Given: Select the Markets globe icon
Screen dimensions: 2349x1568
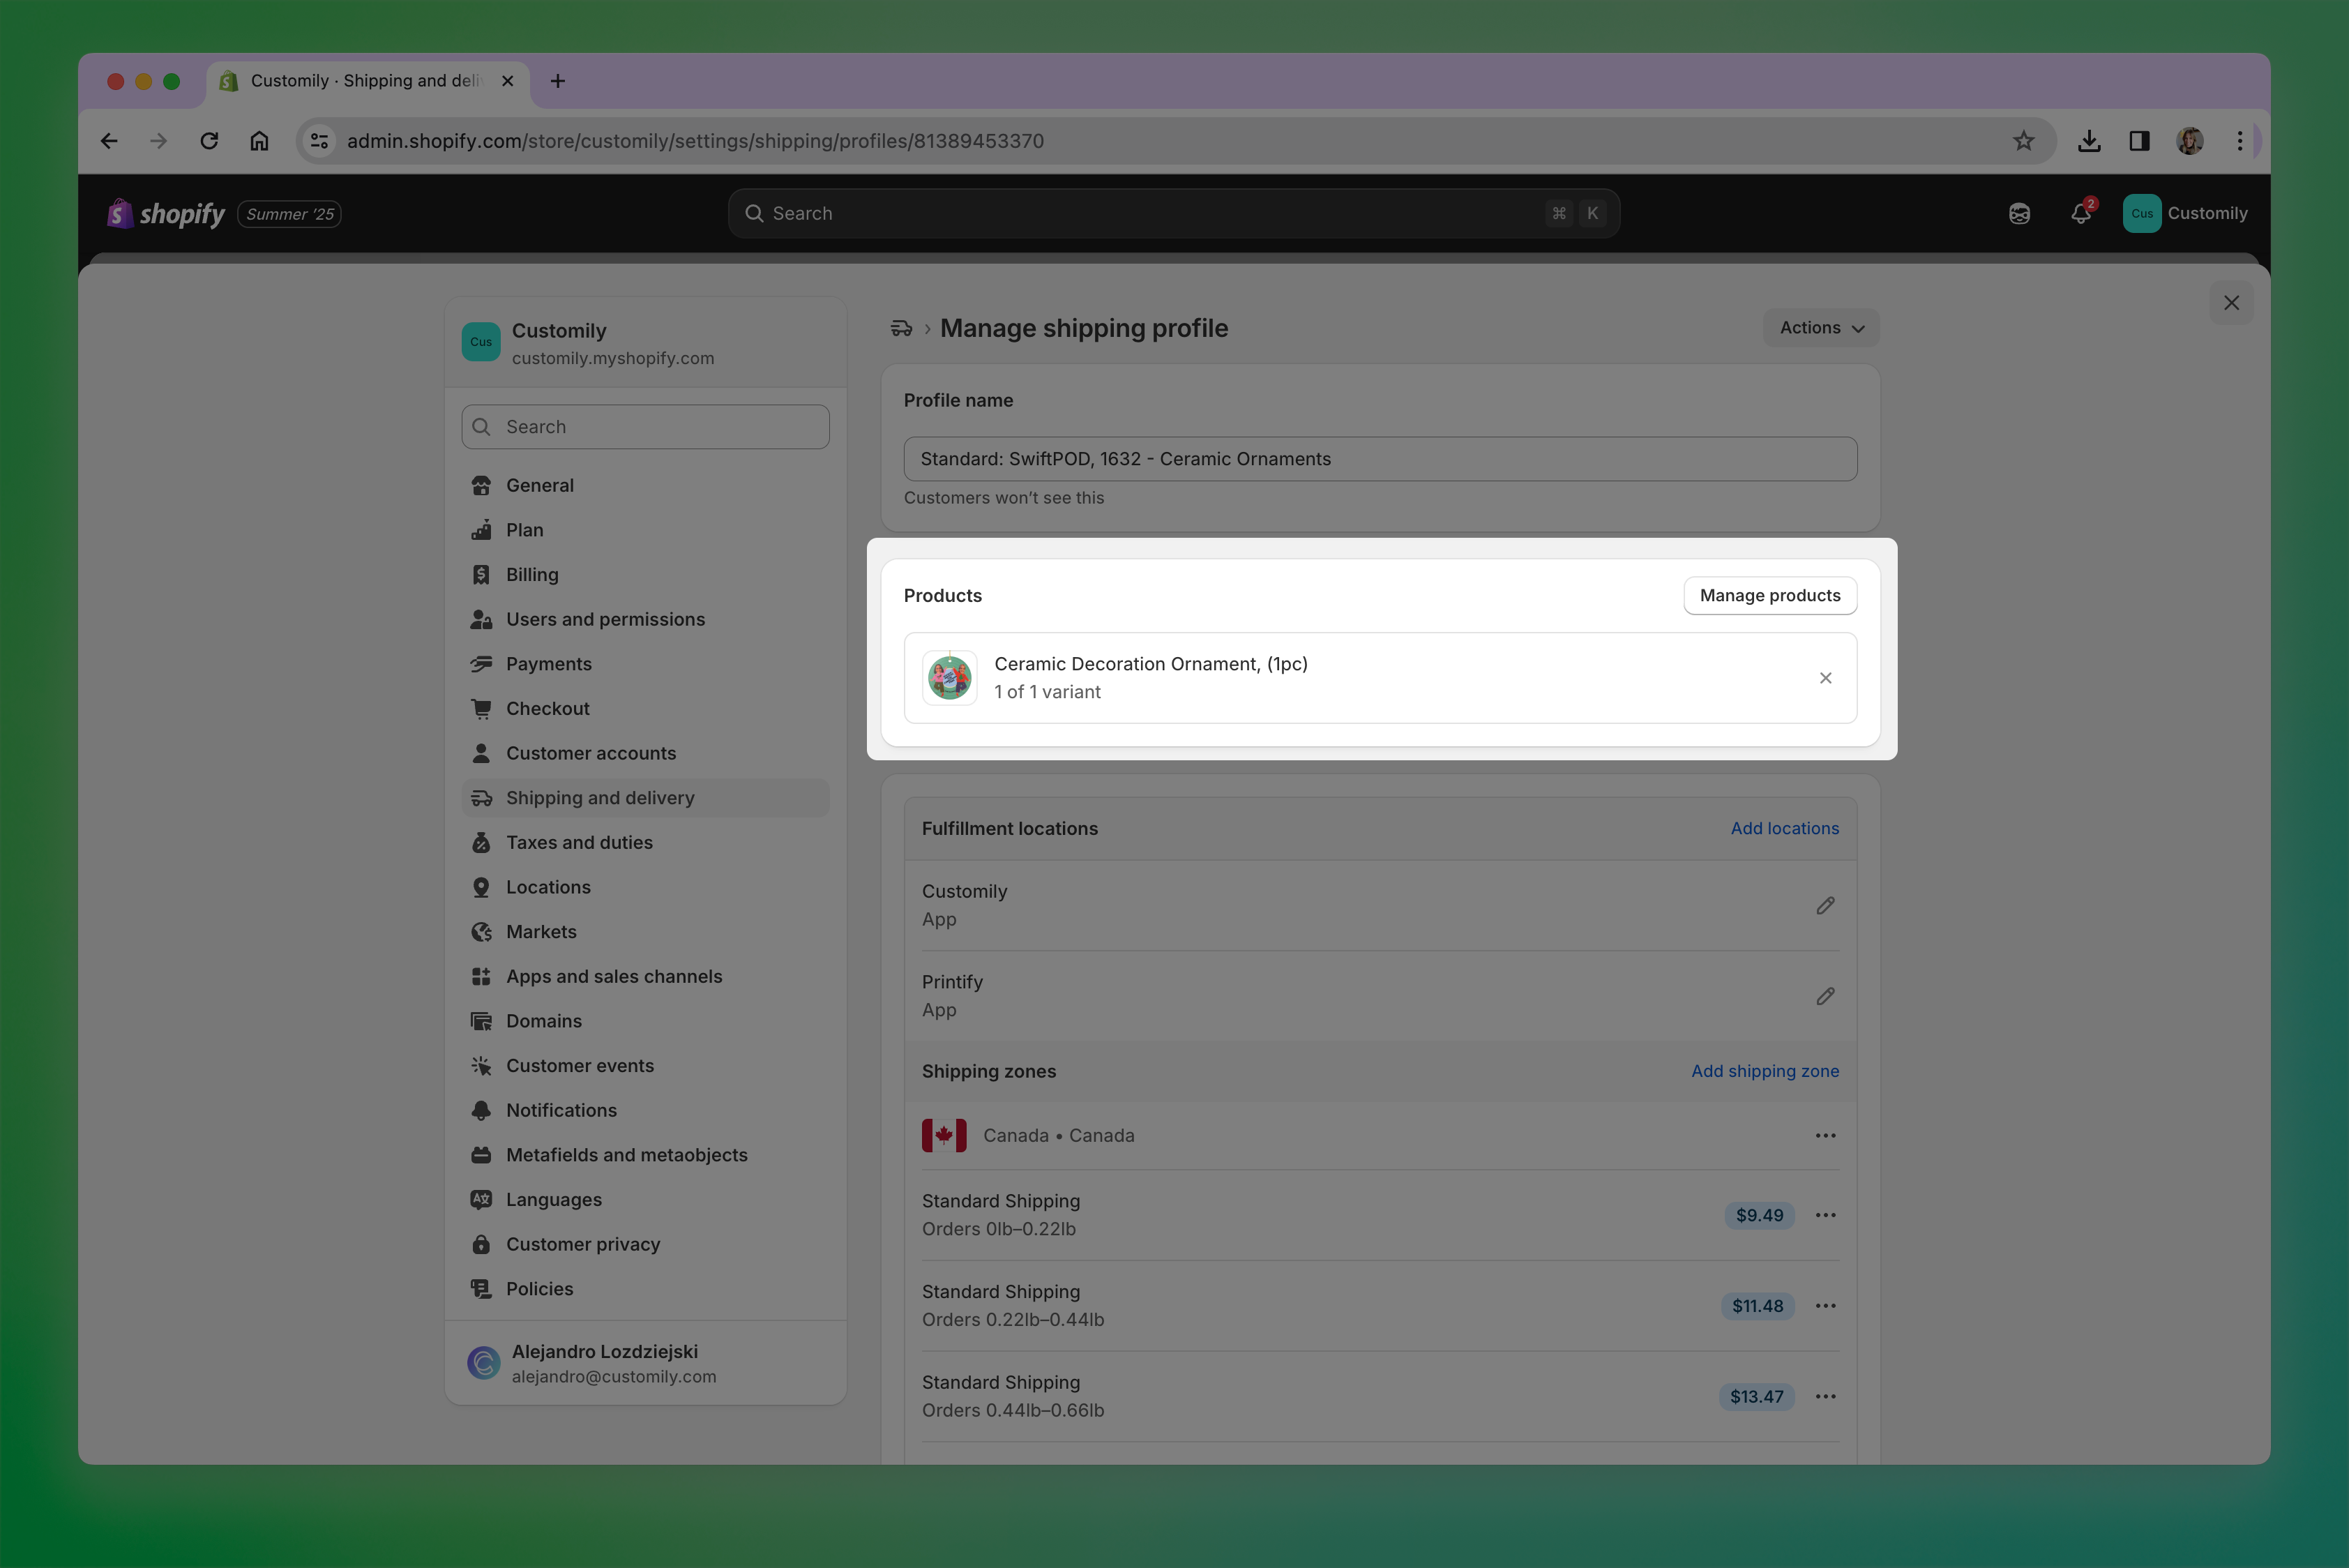Looking at the screenshot, I should point(482,931).
